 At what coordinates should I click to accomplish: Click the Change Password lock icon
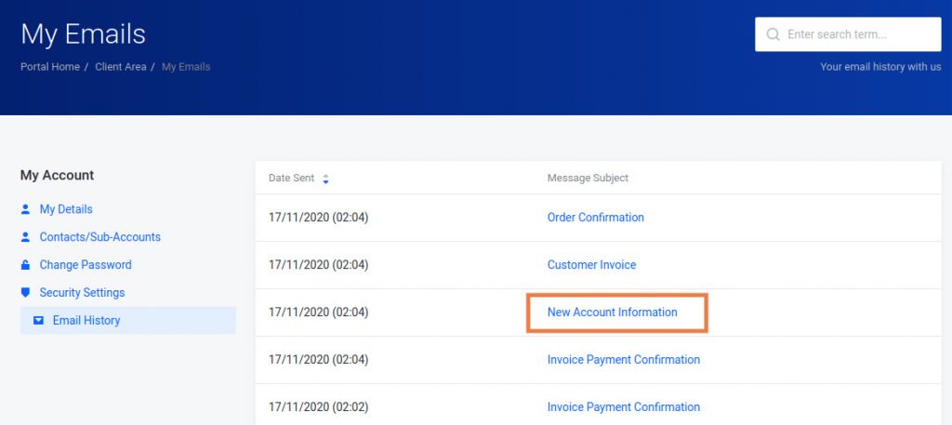click(x=25, y=265)
